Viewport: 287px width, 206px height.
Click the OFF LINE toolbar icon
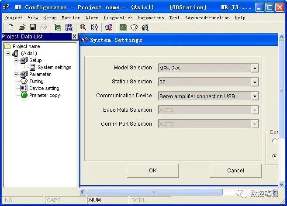pyautogui.click(x=69, y=27)
